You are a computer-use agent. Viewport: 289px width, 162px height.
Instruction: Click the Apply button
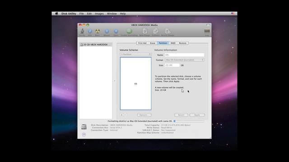click(197, 115)
